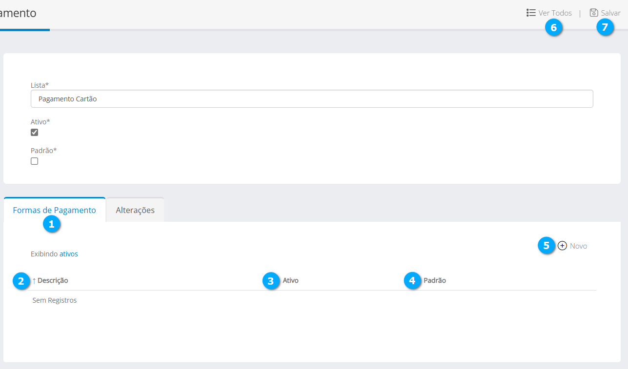Viewport: 628px width, 369px height.
Task: Click the Novo label to add a record
Action: coord(578,246)
